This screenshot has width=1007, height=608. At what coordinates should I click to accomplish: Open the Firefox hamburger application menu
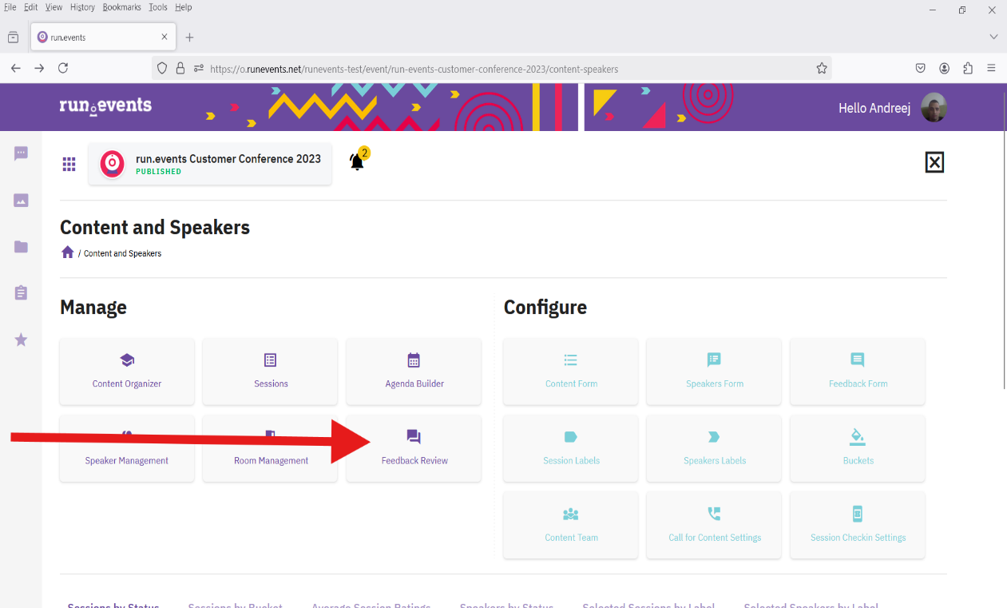click(x=991, y=69)
